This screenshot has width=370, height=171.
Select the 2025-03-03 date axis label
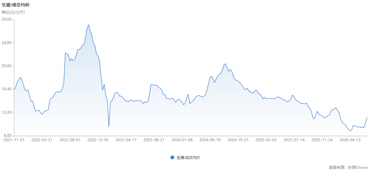pos(266,140)
